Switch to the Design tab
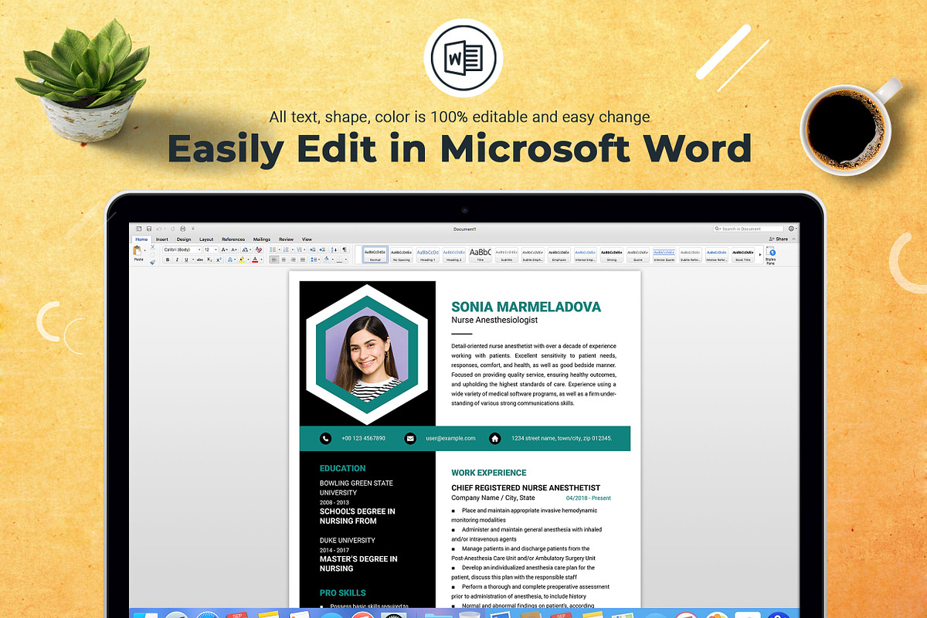927x618 pixels. pos(184,239)
